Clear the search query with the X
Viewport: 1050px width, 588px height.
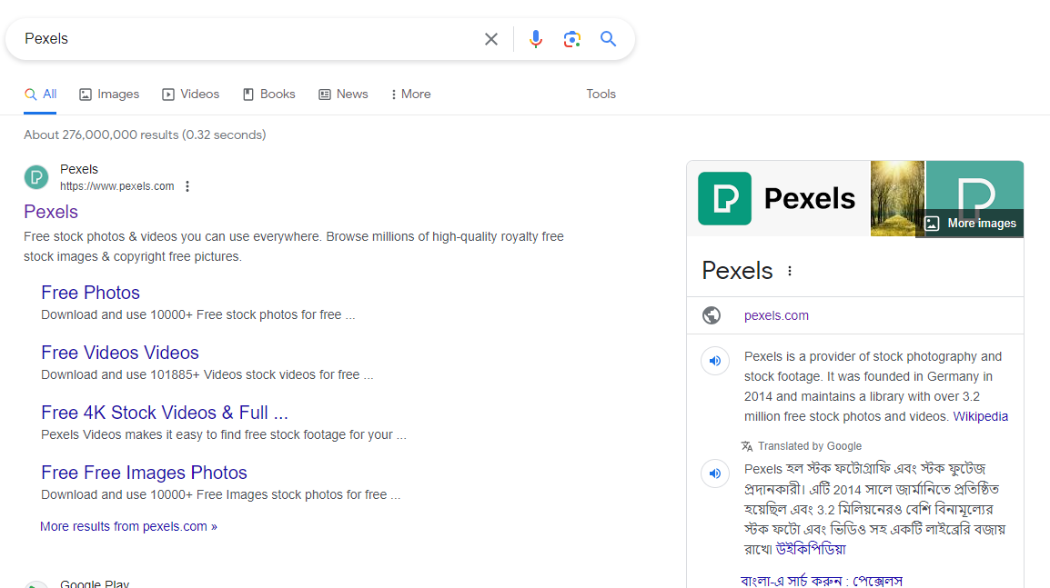tap(490, 38)
